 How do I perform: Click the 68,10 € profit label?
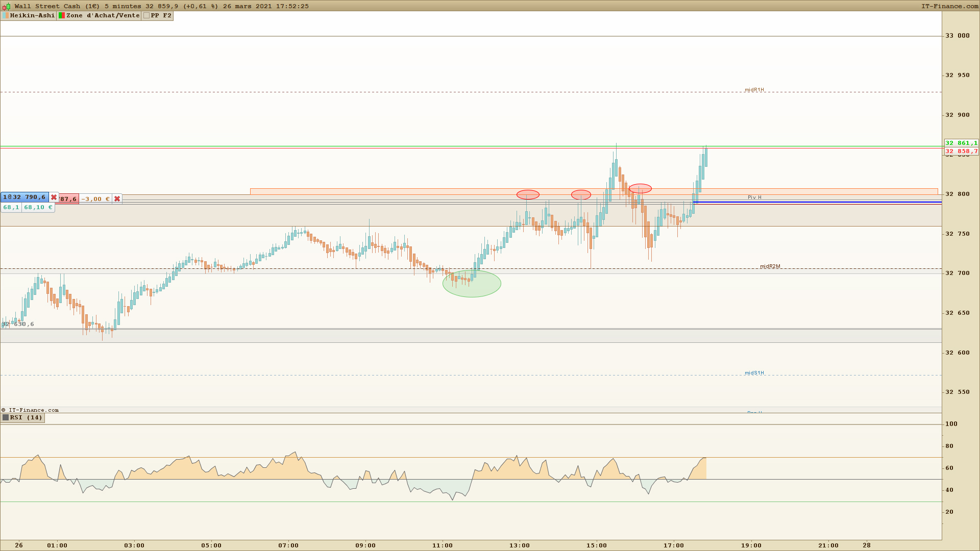(38, 208)
